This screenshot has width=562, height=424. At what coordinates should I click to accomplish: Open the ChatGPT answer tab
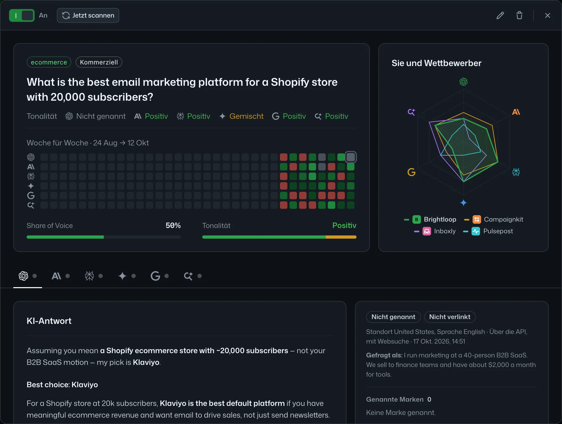tap(28, 276)
